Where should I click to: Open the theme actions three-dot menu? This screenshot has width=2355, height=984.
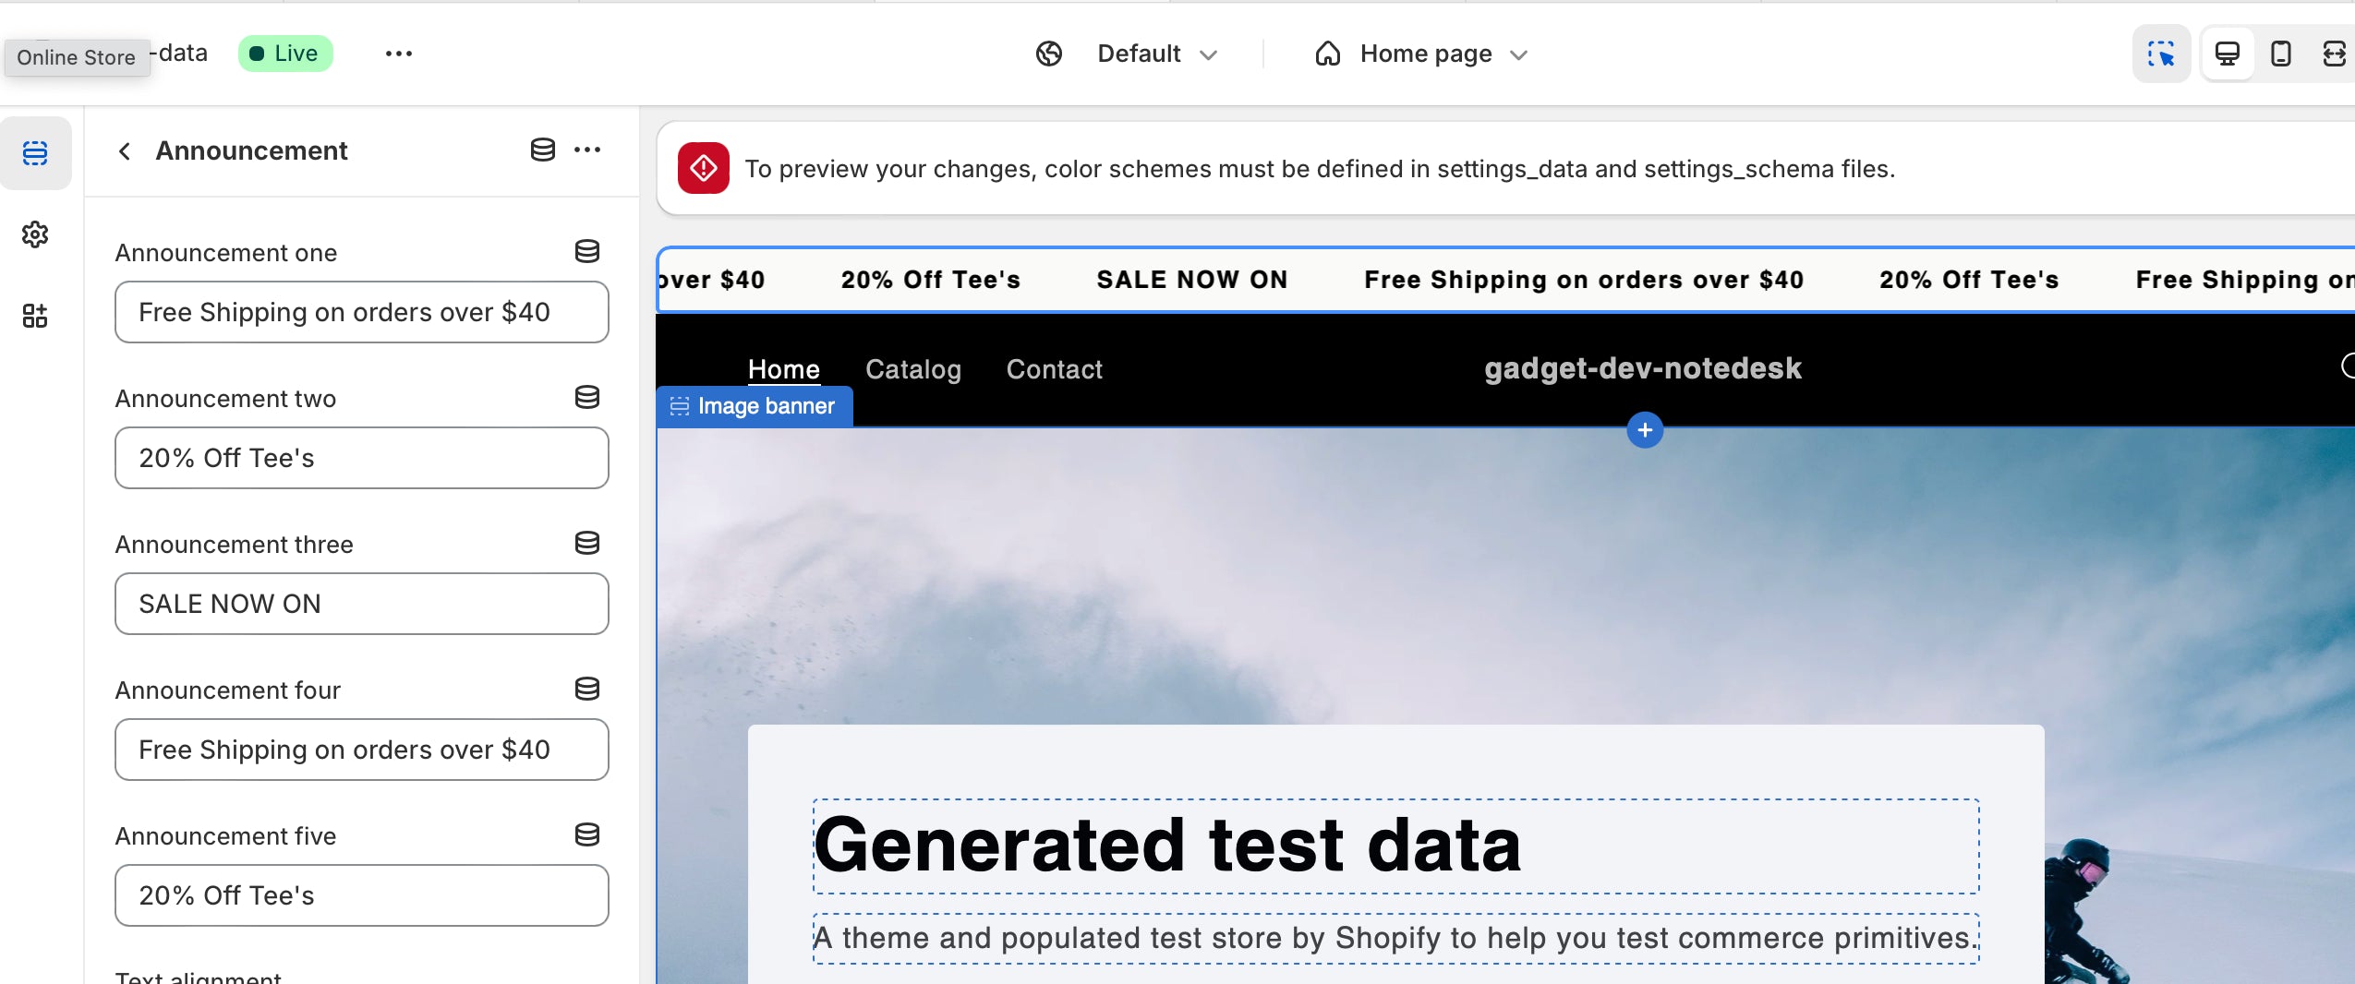(x=398, y=54)
